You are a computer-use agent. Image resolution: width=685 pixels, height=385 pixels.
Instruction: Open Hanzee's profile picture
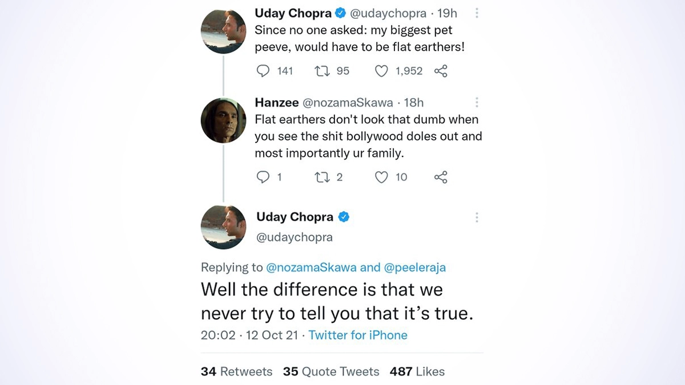[x=223, y=121]
